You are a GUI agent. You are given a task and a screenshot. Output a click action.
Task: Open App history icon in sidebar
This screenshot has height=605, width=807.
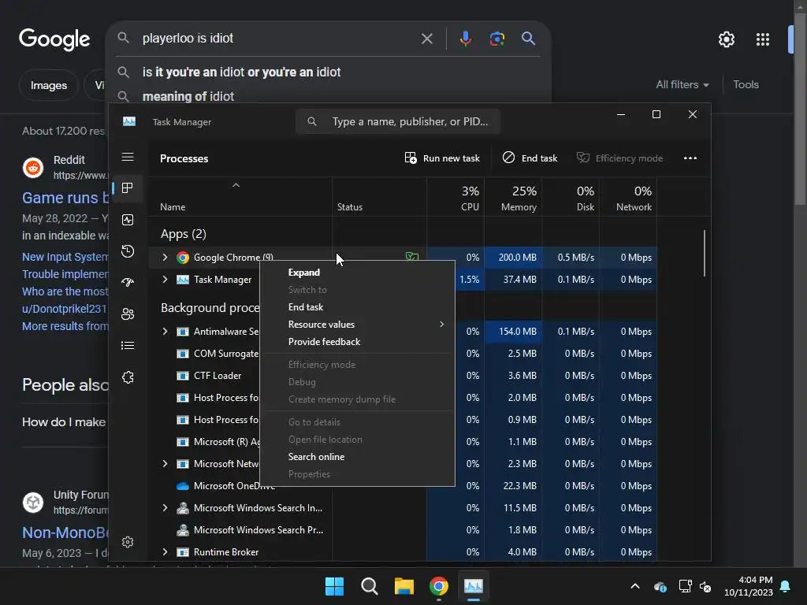[128, 251]
